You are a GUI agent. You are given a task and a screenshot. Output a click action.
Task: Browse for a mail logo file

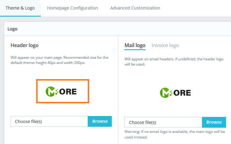point(214,122)
